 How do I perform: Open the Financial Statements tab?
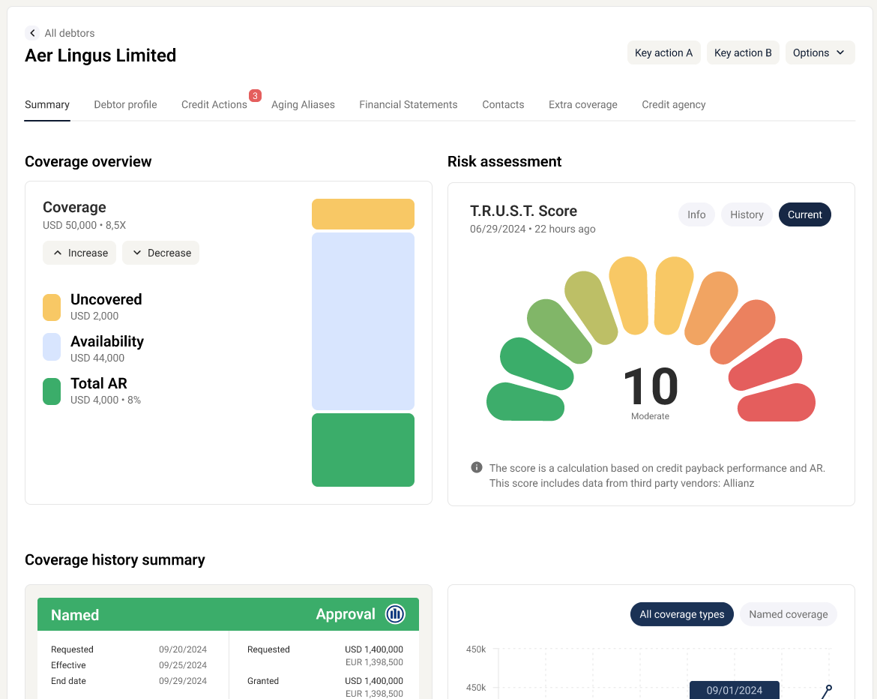tap(409, 105)
